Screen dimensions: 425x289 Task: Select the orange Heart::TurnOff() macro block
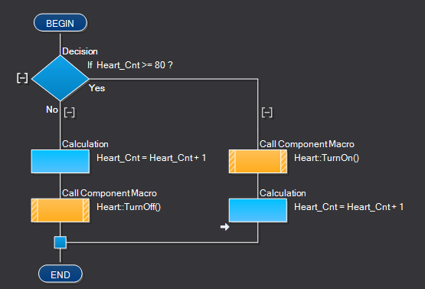[60, 210]
